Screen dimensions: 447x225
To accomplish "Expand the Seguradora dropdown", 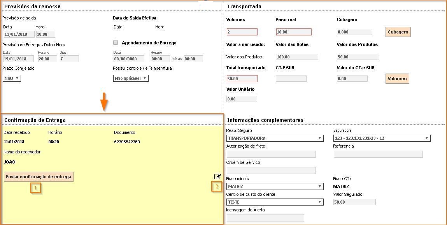I will point(382,138).
